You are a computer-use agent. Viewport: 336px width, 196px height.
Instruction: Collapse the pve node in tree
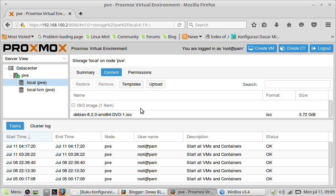click(11, 75)
